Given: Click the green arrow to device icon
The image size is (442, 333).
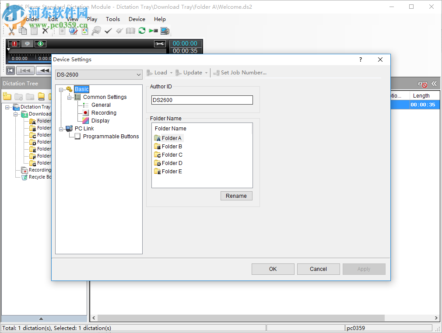Looking at the screenshot, I should pos(153,31).
